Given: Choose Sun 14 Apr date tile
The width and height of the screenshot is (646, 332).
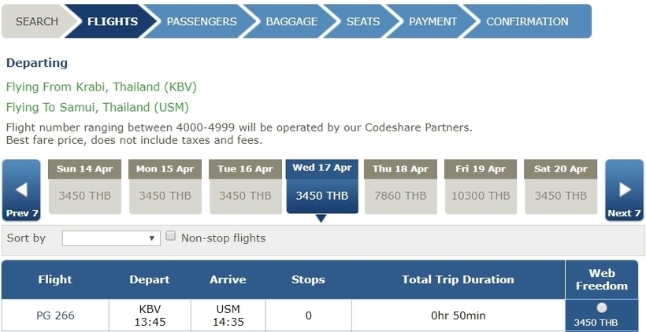Looking at the screenshot, I should [x=84, y=186].
